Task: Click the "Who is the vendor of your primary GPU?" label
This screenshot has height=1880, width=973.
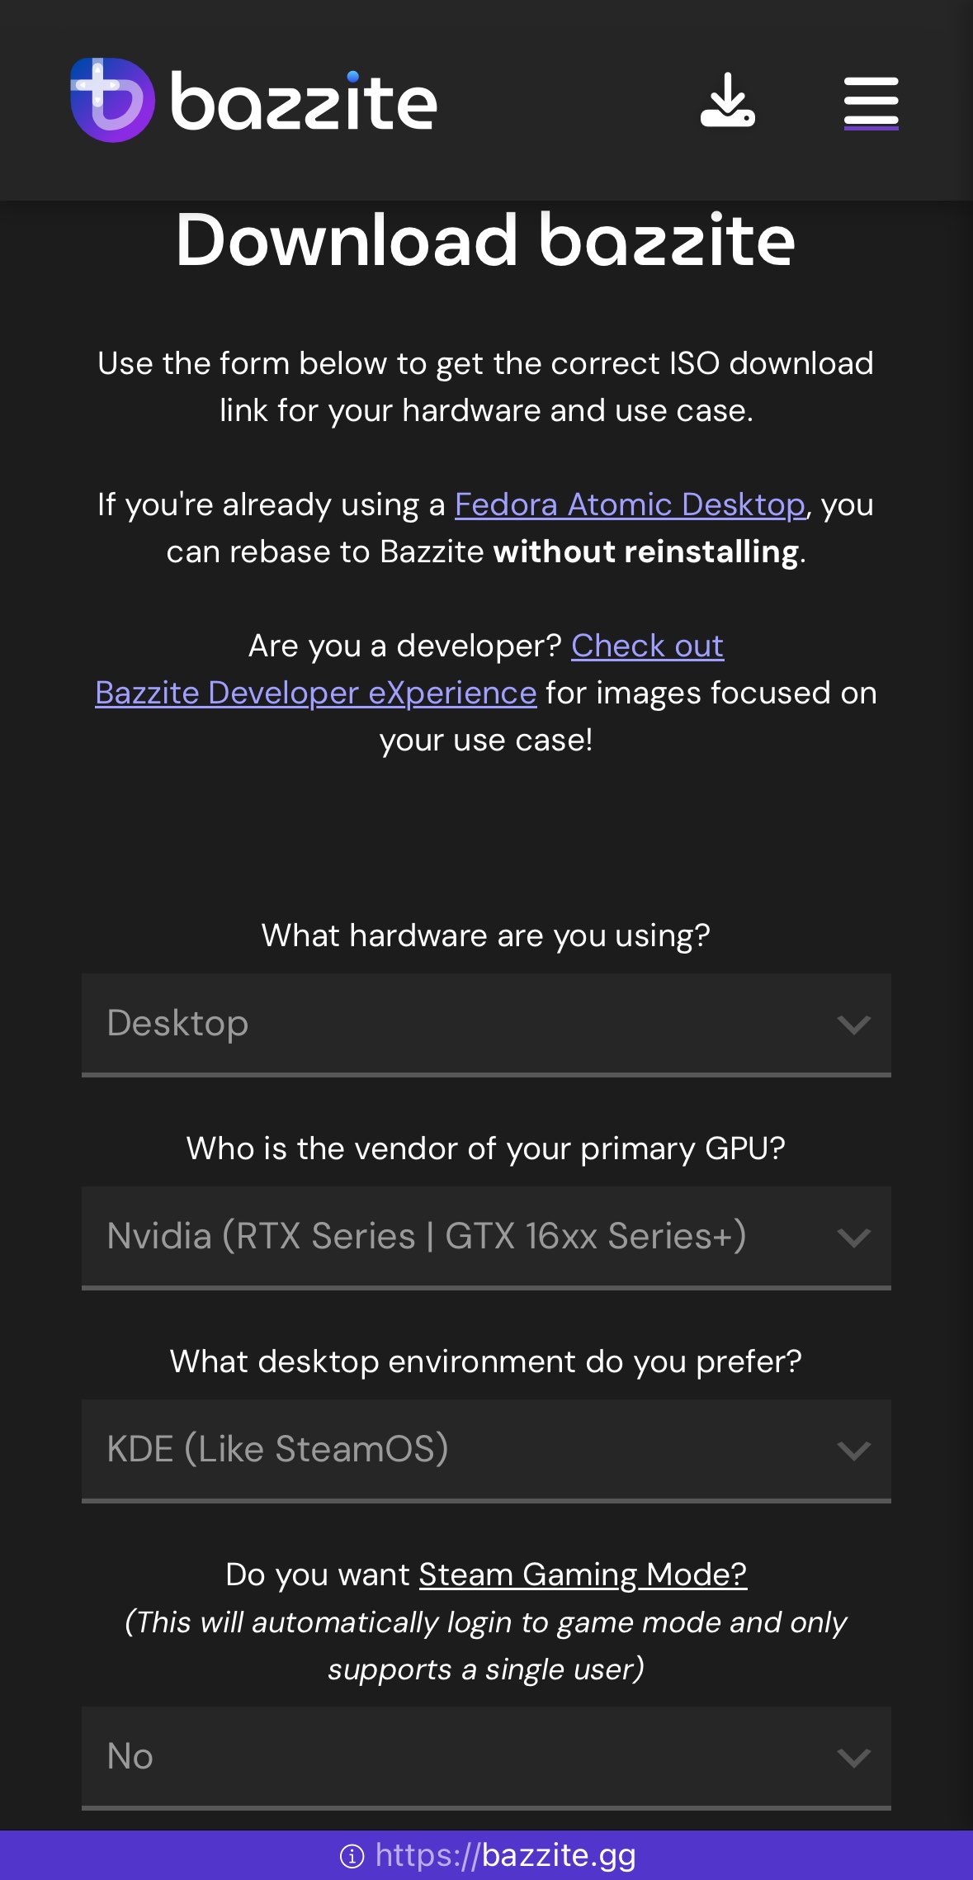Action: (486, 1148)
